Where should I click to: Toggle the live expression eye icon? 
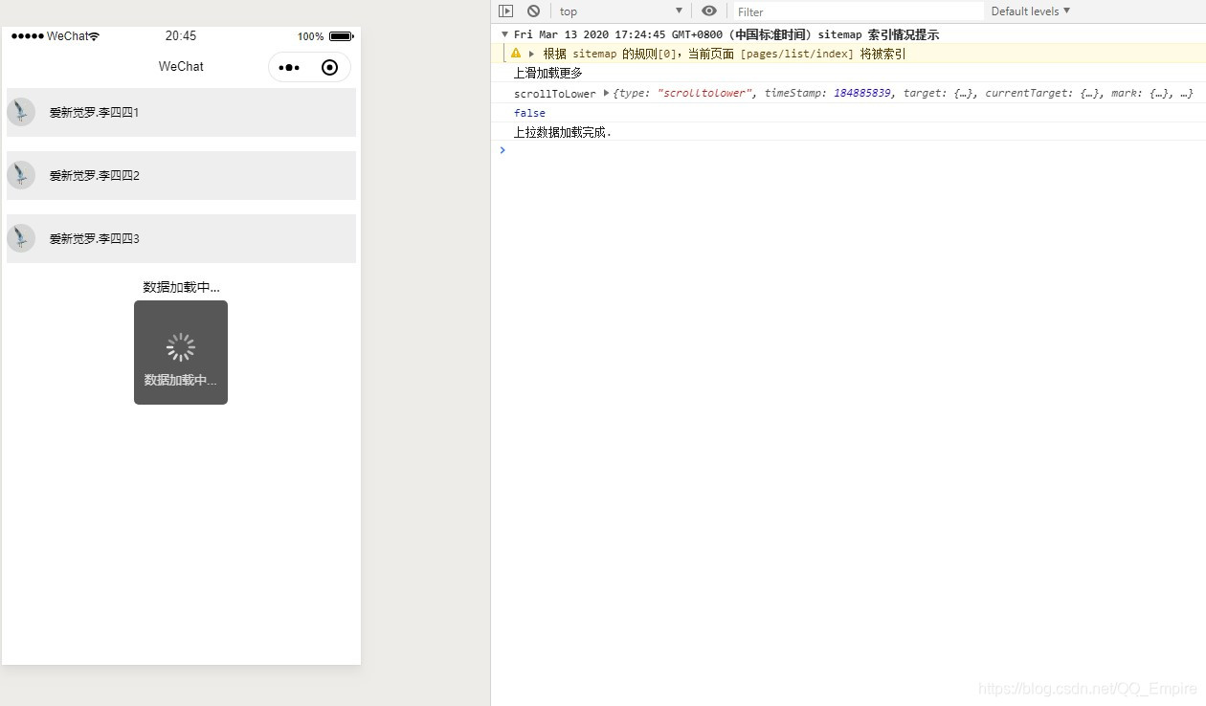tap(708, 11)
